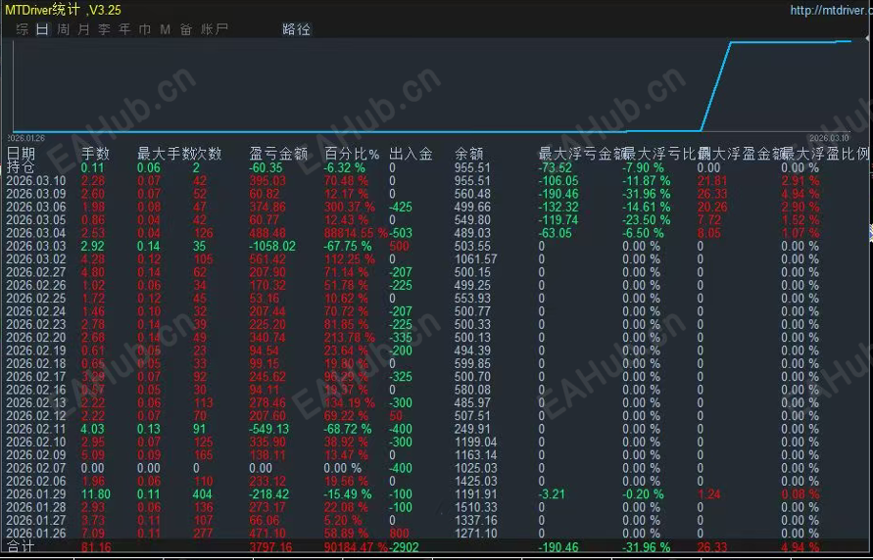This screenshot has height=560, width=873.
Task: Select the 2026.02.27 date row
Action: click(x=36, y=272)
